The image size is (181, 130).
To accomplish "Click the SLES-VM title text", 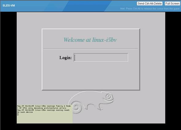I will tap(9, 6).
